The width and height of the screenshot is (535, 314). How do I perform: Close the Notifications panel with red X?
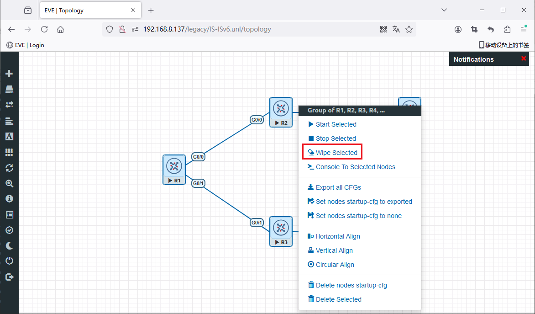524,59
